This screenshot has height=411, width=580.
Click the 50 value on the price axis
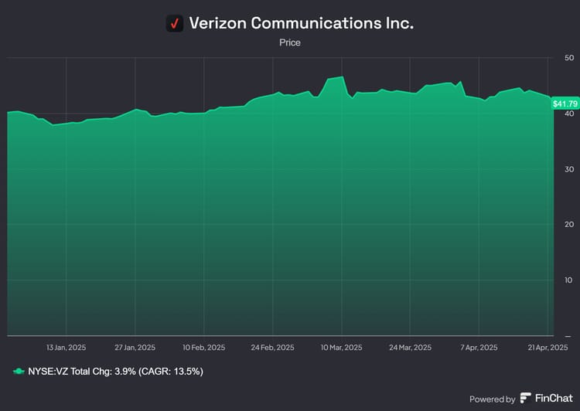pyautogui.click(x=570, y=58)
